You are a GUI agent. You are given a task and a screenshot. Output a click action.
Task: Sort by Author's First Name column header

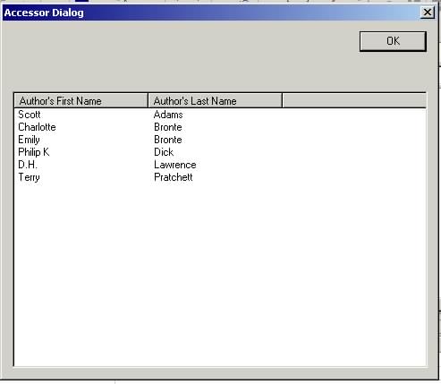81,100
